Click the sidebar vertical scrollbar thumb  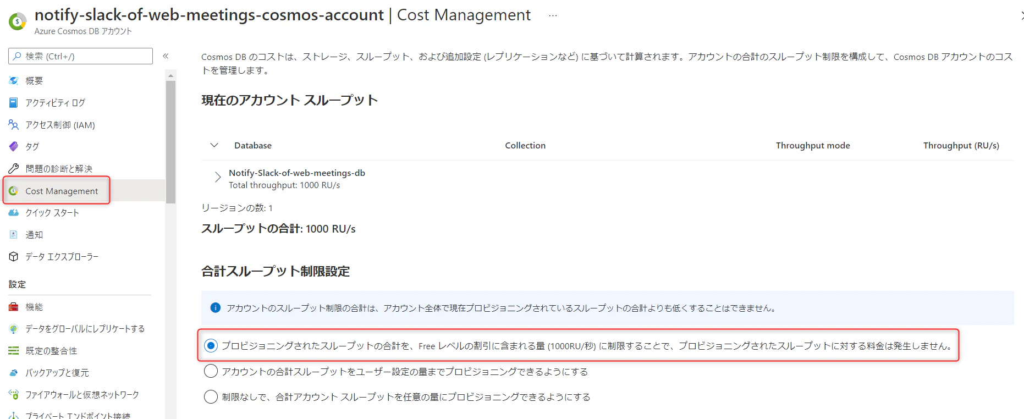pyautogui.click(x=170, y=142)
